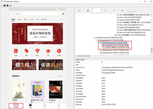Click package value com.jd.app.reader

pyautogui.click(x=108, y=73)
